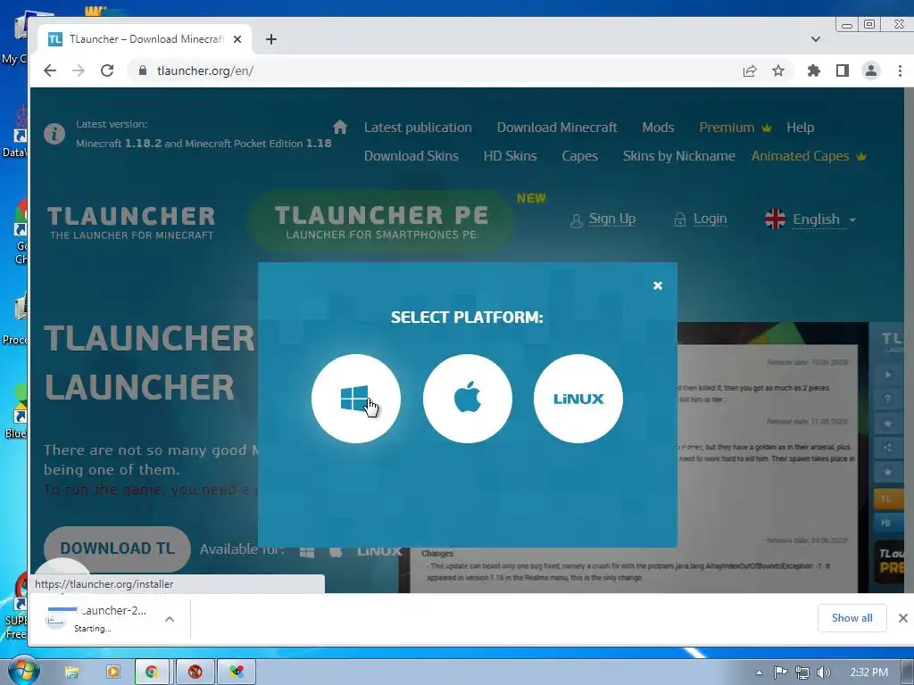Viewport: 914px width, 685px height.
Task: Open Download Skins menu item
Action: click(411, 156)
